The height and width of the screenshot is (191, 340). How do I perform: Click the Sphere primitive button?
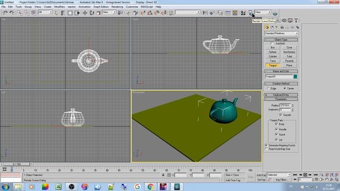(x=273, y=52)
